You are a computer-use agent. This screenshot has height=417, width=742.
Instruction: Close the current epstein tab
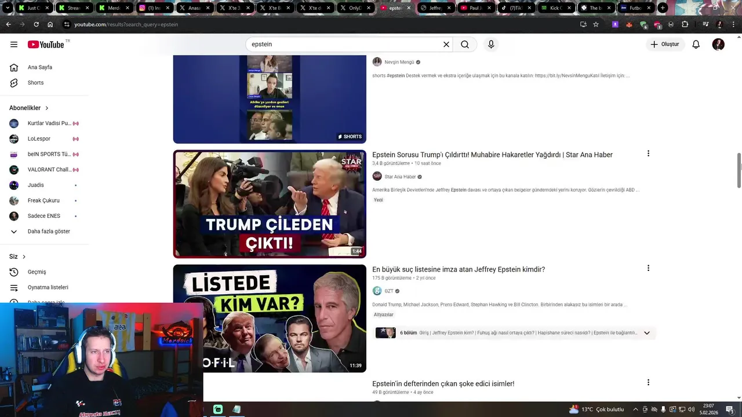[409, 8]
